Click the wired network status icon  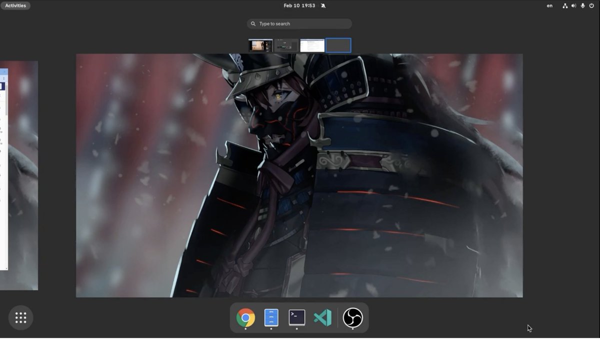click(x=565, y=5)
